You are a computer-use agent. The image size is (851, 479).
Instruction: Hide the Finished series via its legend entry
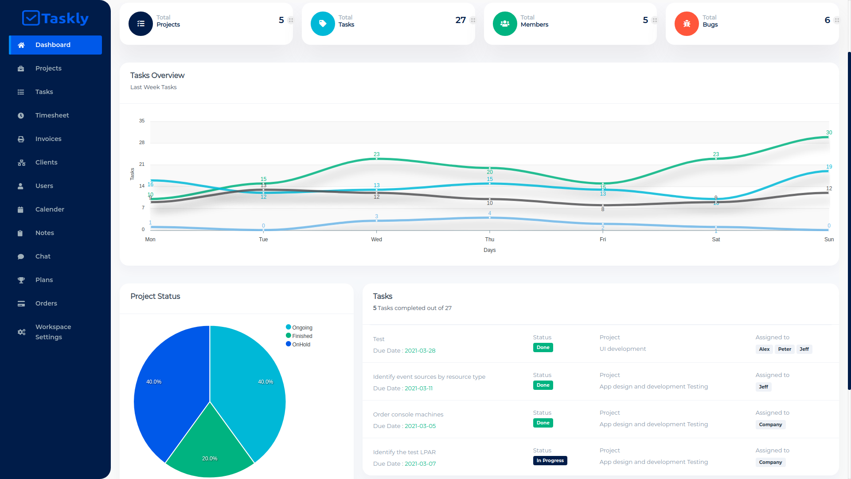click(299, 336)
